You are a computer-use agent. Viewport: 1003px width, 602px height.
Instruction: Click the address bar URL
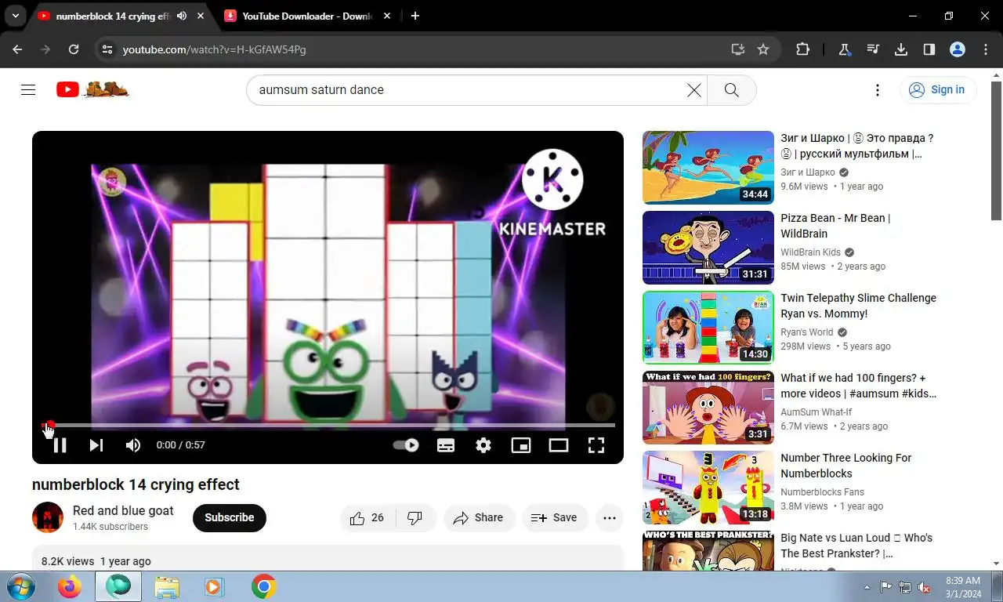click(214, 49)
